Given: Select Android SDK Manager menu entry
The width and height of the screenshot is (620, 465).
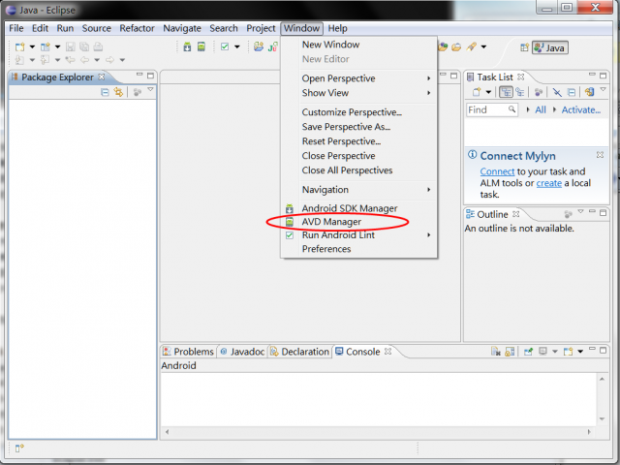Looking at the screenshot, I should [x=359, y=208].
